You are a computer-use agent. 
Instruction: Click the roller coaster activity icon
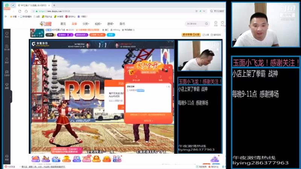coord(46,159)
